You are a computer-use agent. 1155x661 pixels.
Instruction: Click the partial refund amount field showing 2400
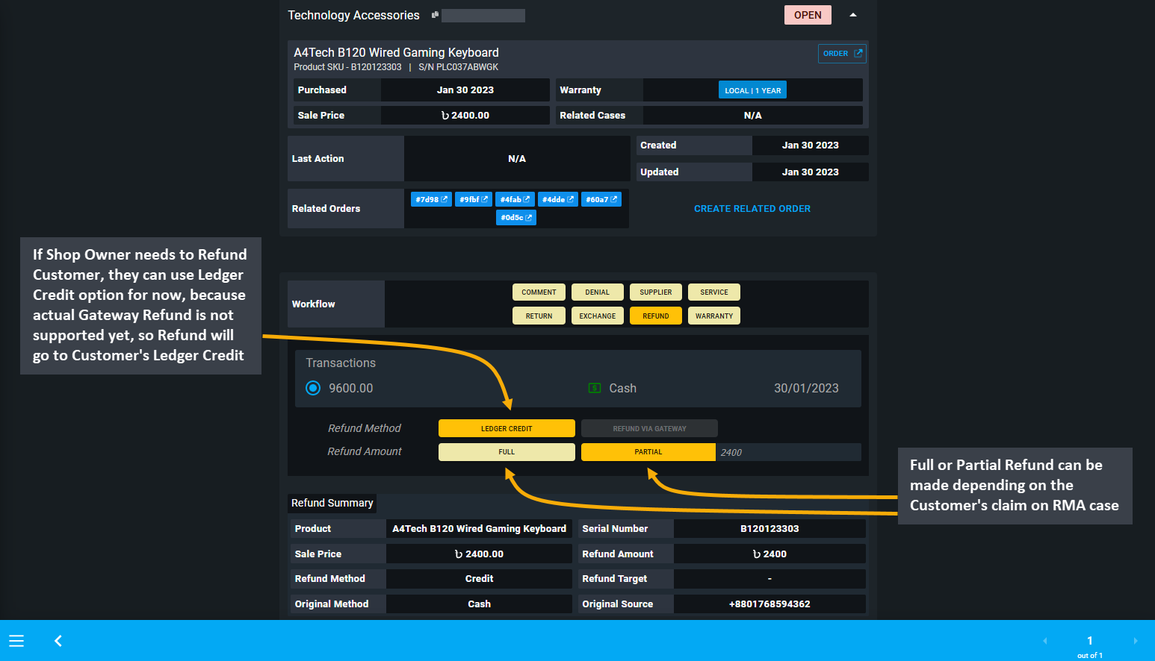click(788, 452)
